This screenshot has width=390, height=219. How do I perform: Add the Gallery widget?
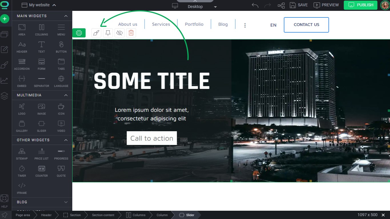22,126
